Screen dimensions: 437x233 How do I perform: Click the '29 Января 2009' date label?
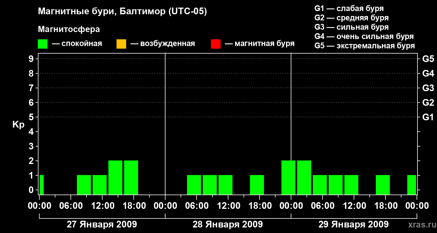point(353,225)
